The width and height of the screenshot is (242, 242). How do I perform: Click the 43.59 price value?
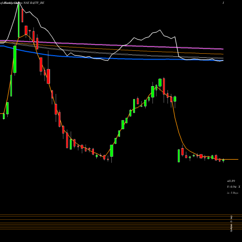pos(231,181)
